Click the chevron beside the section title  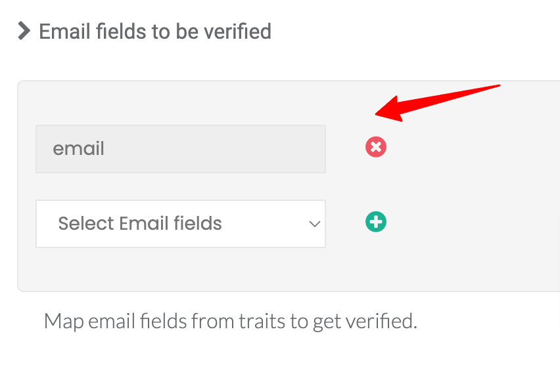[x=24, y=31]
